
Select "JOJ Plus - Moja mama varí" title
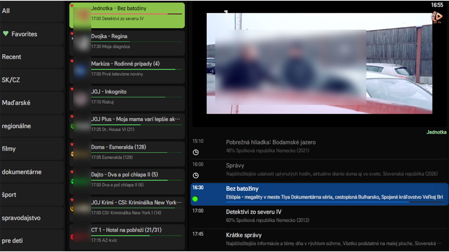tap(136, 119)
